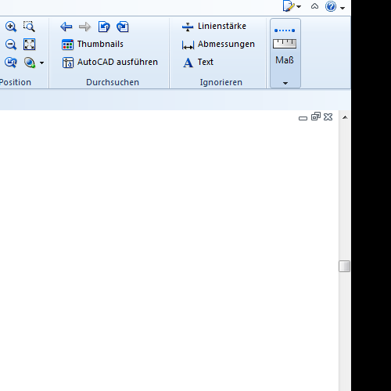Open the help icon dropdown arrow

[x=343, y=8]
